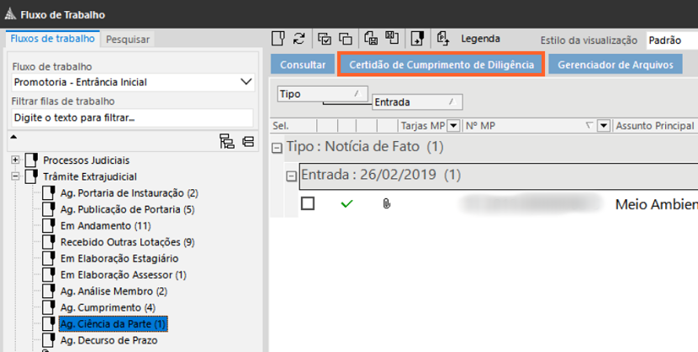Select Ag. Cumprimento (4) queue

click(108, 307)
